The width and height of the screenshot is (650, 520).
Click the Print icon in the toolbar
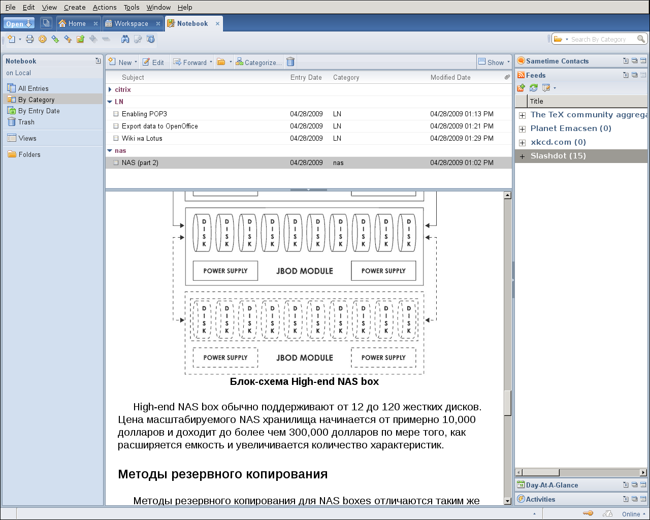click(30, 39)
